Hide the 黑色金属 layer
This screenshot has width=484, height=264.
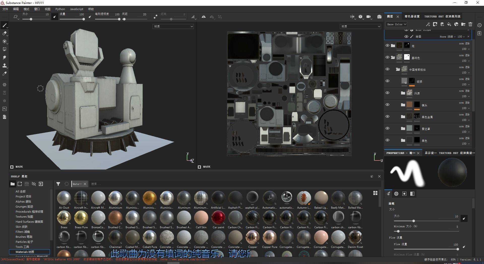click(x=387, y=117)
